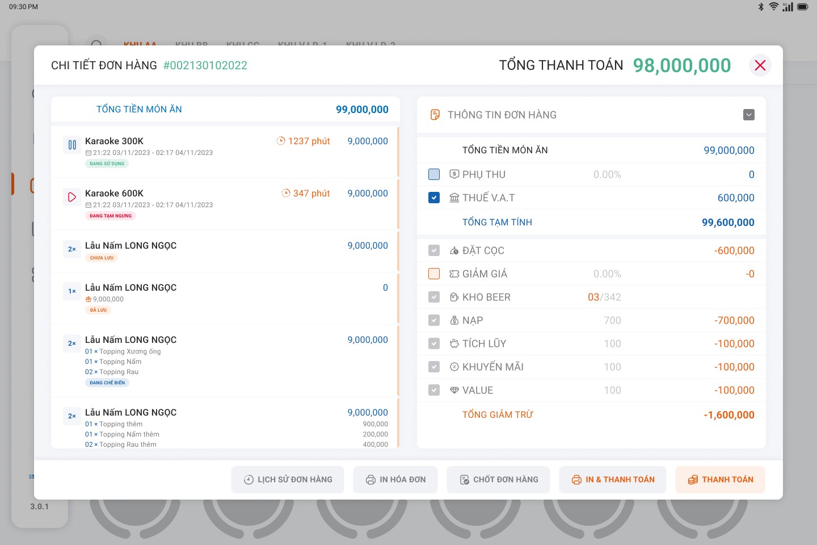
Task: Toggle the Kho Beer checkbox
Action: (434, 297)
